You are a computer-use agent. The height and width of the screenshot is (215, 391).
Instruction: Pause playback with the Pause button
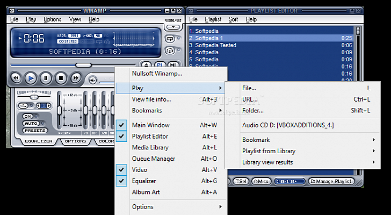(46, 78)
